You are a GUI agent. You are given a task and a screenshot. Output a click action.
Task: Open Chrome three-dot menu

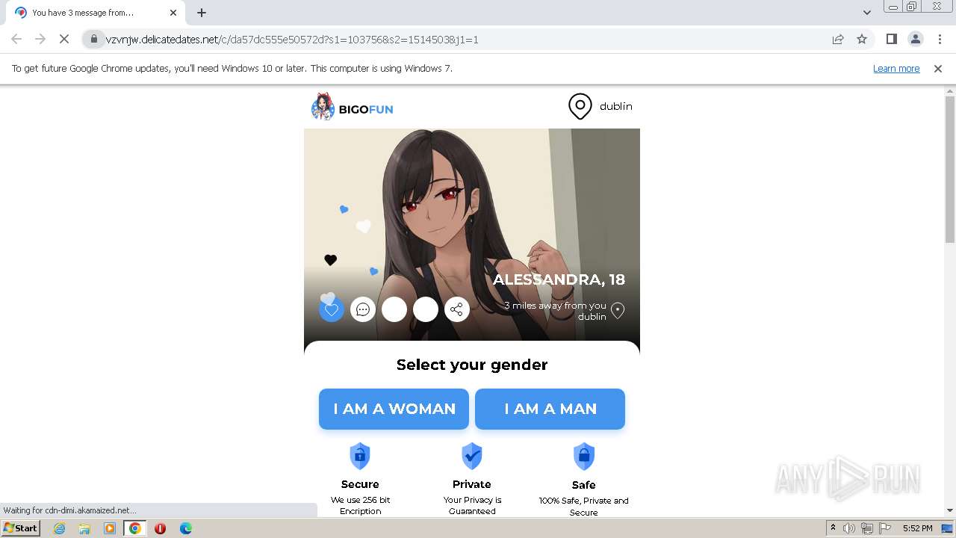coord(940,39)
